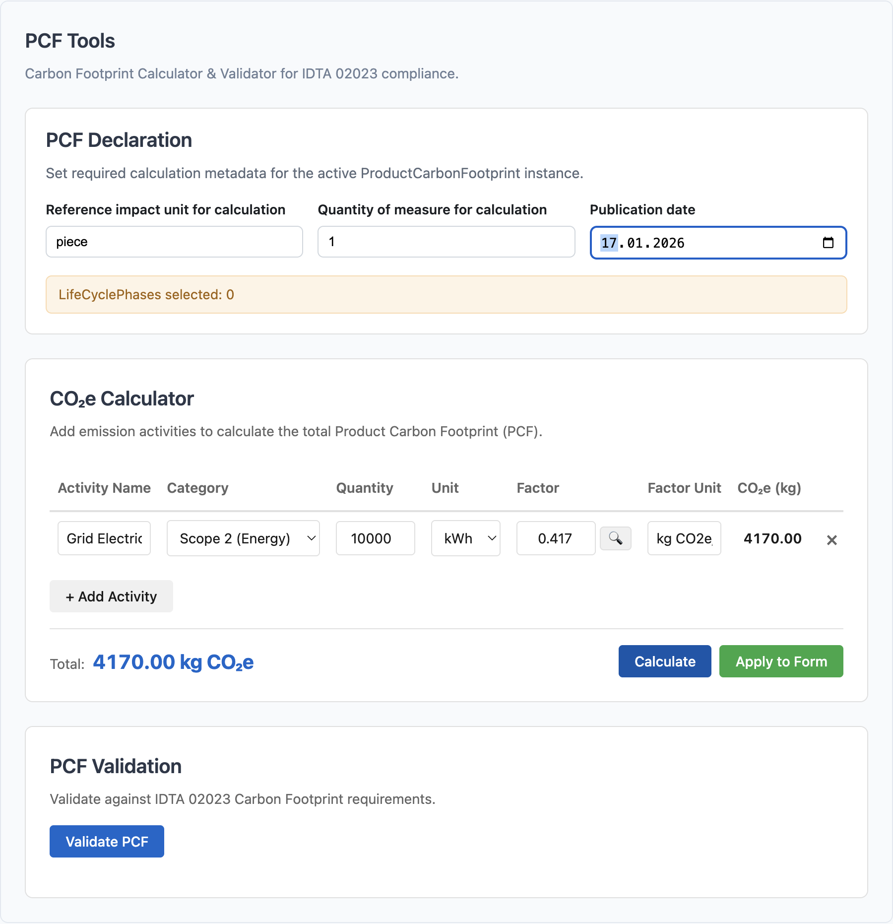Click the total 4170.00 kg CO₂e value
893x924 pixels.
[173, 662]
